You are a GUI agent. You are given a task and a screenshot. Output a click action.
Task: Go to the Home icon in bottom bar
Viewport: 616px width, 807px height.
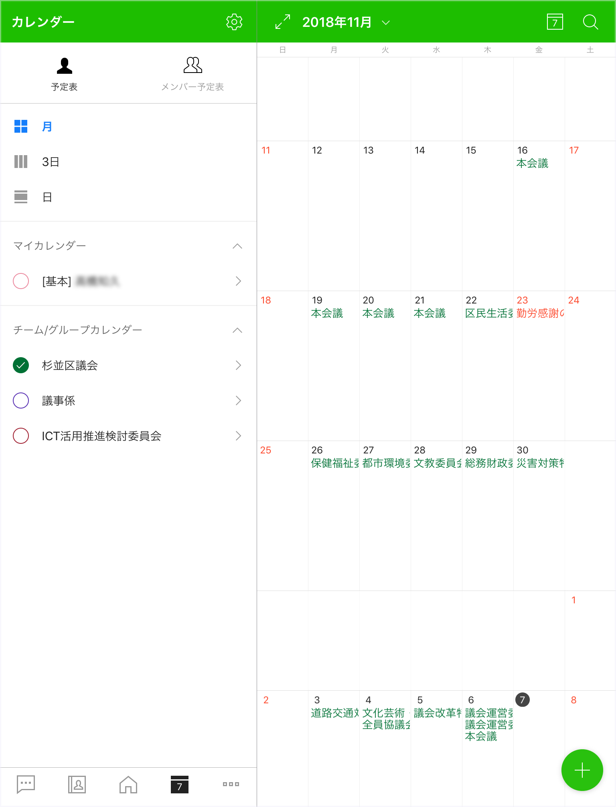coord(128,784)
